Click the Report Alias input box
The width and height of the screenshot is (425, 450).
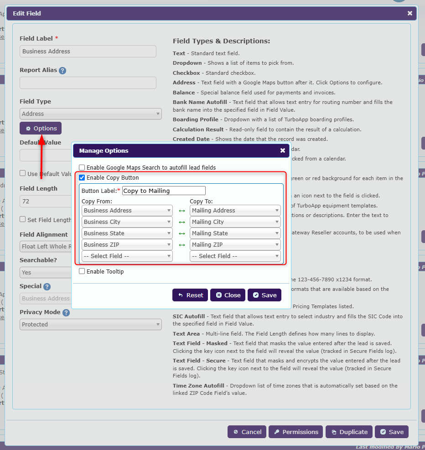[88, 83]
